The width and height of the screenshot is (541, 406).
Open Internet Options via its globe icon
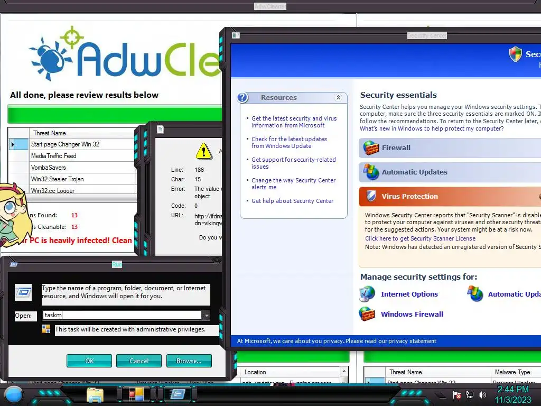click(367, 294)
